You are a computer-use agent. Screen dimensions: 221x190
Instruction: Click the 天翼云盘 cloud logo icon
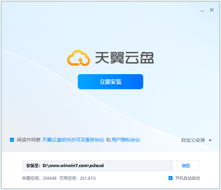tap(79, 58)
